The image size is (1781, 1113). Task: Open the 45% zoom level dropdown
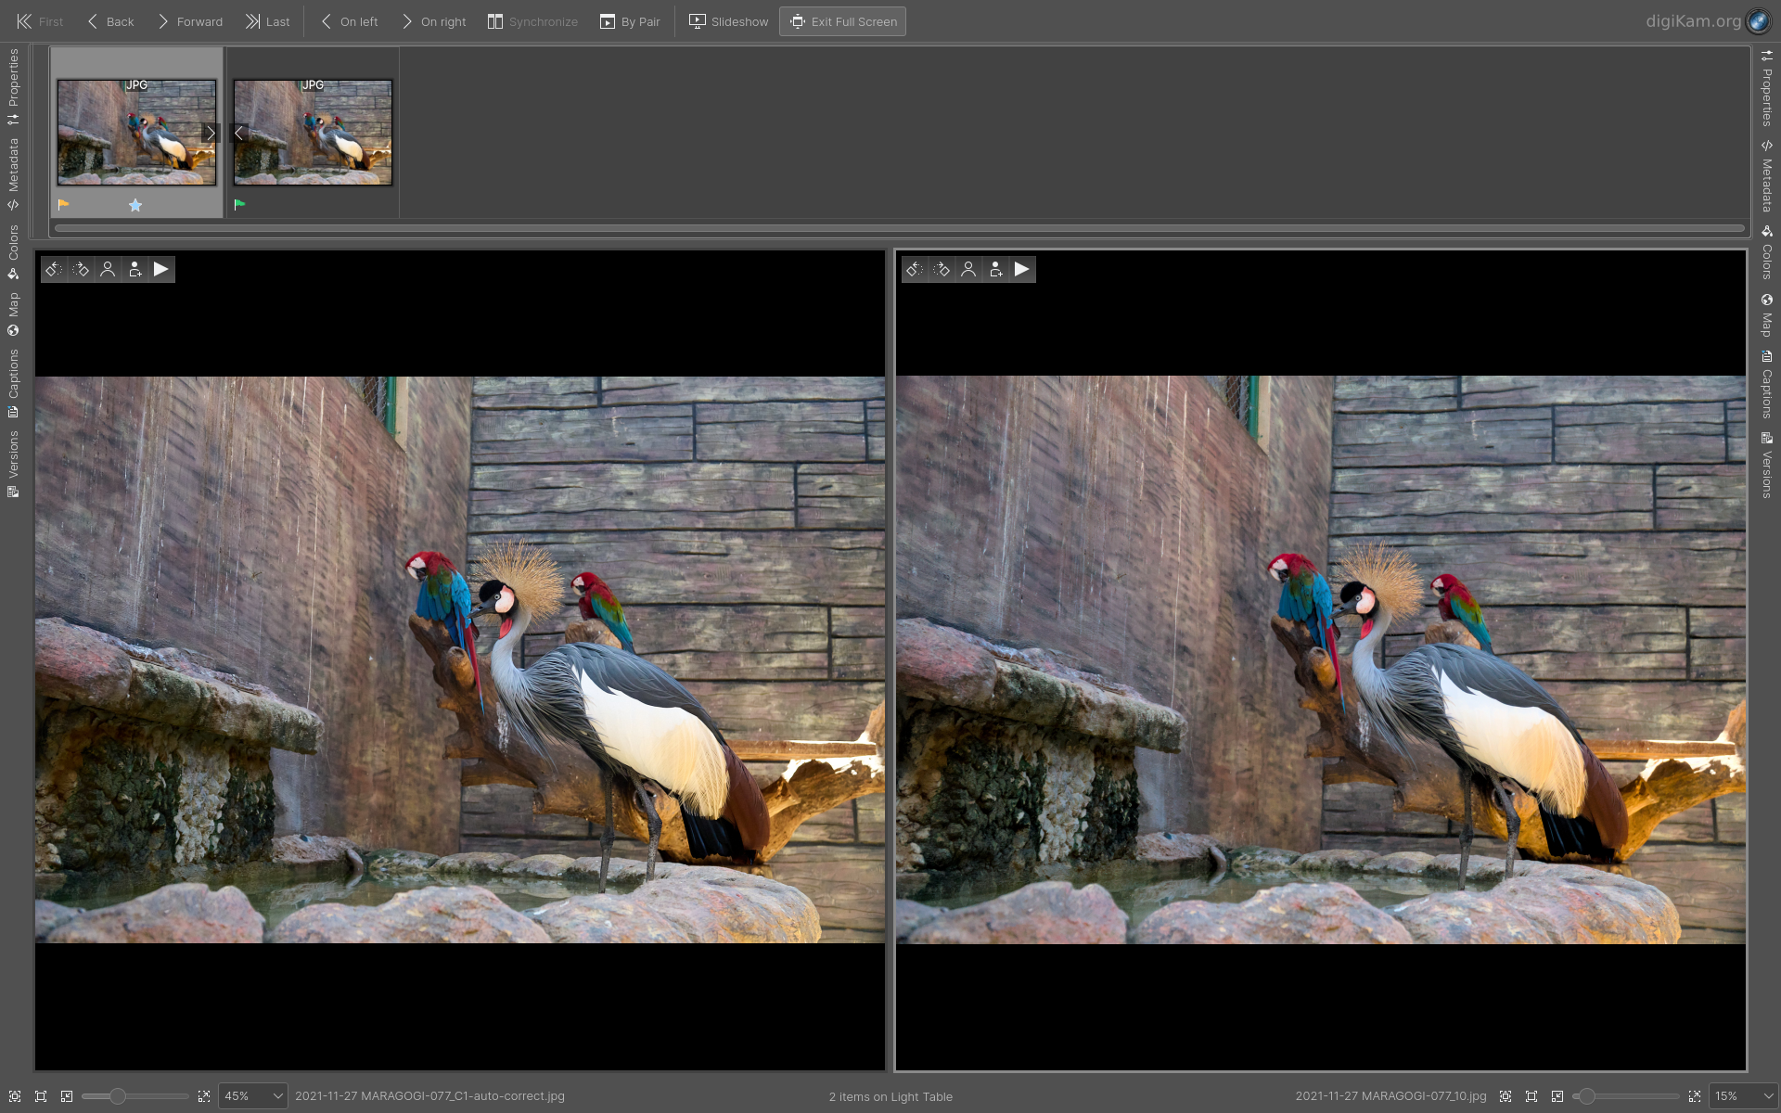coord(276,1096)
